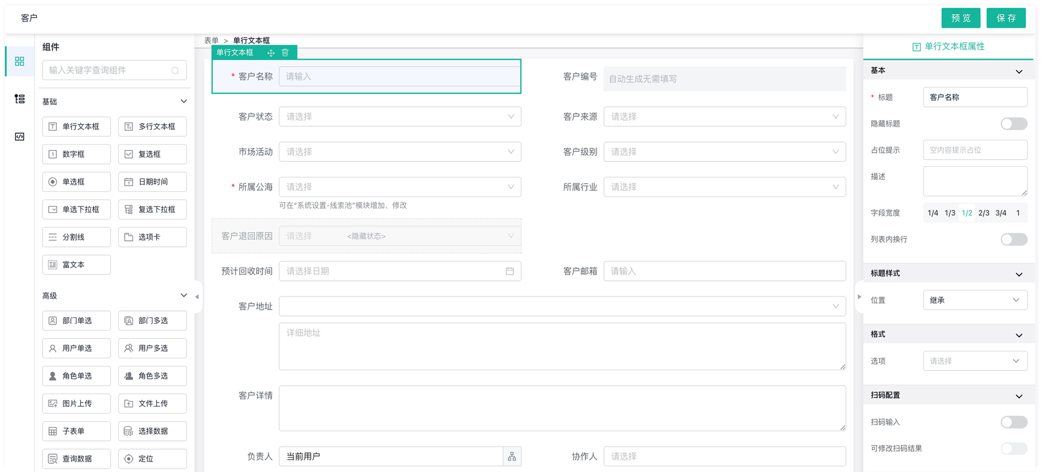Viewport: 1041px width, 472px height.
Task: Click the calendar icon in 预计回收时间
Action: click(x=510, y=271)
